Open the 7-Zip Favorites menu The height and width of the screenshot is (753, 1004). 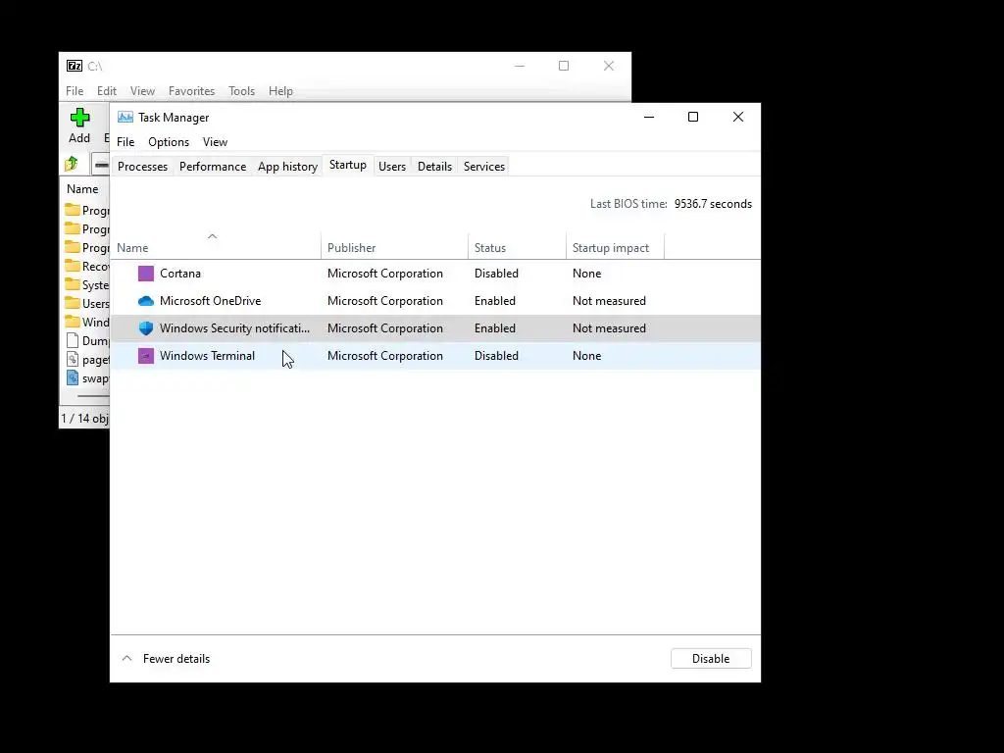click(191, 91)
